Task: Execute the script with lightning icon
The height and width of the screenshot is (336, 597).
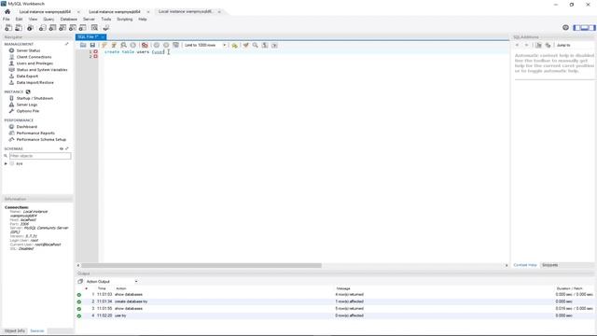Action: pos(104,45)
